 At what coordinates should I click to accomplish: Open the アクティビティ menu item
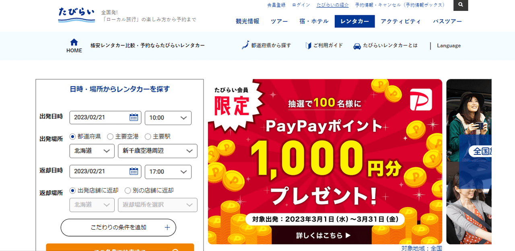click(401, 21)
